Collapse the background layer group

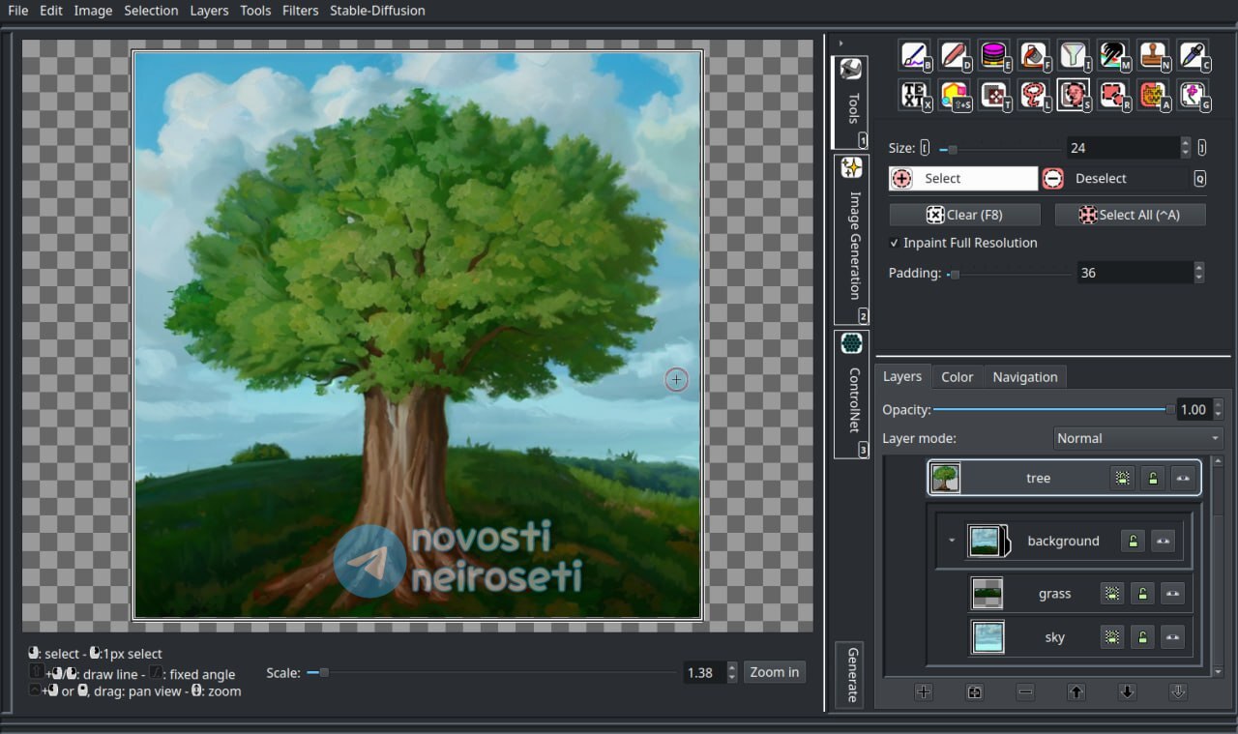pyautogui.click(x=952, y=541)
